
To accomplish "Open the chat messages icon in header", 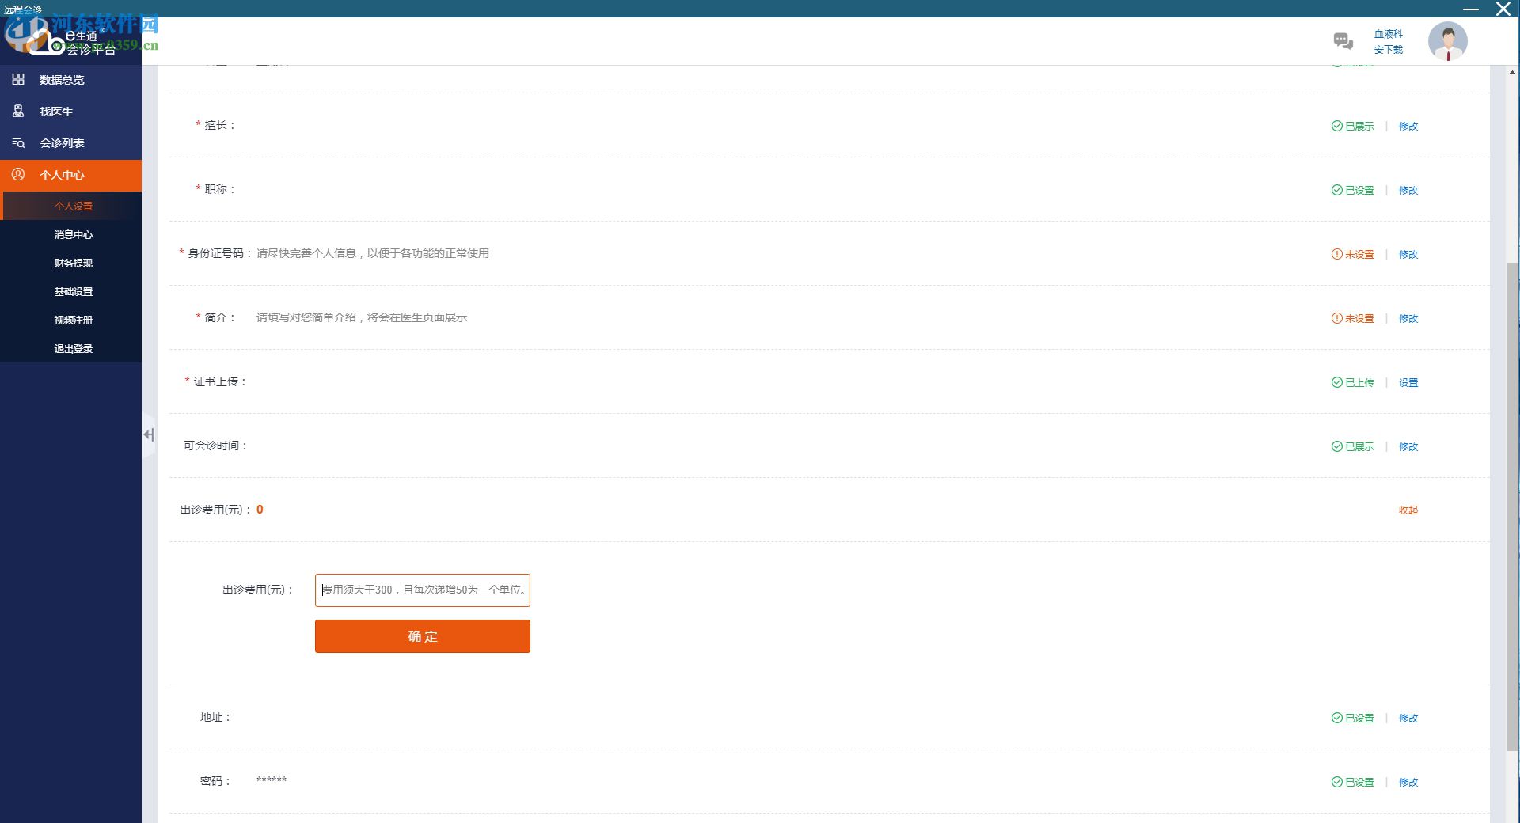I will pyautogui.click(x=1343, y=40).
